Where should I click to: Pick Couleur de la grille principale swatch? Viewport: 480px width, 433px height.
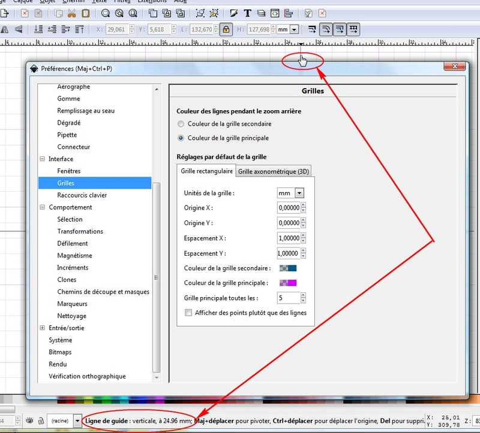click(288, 283)
